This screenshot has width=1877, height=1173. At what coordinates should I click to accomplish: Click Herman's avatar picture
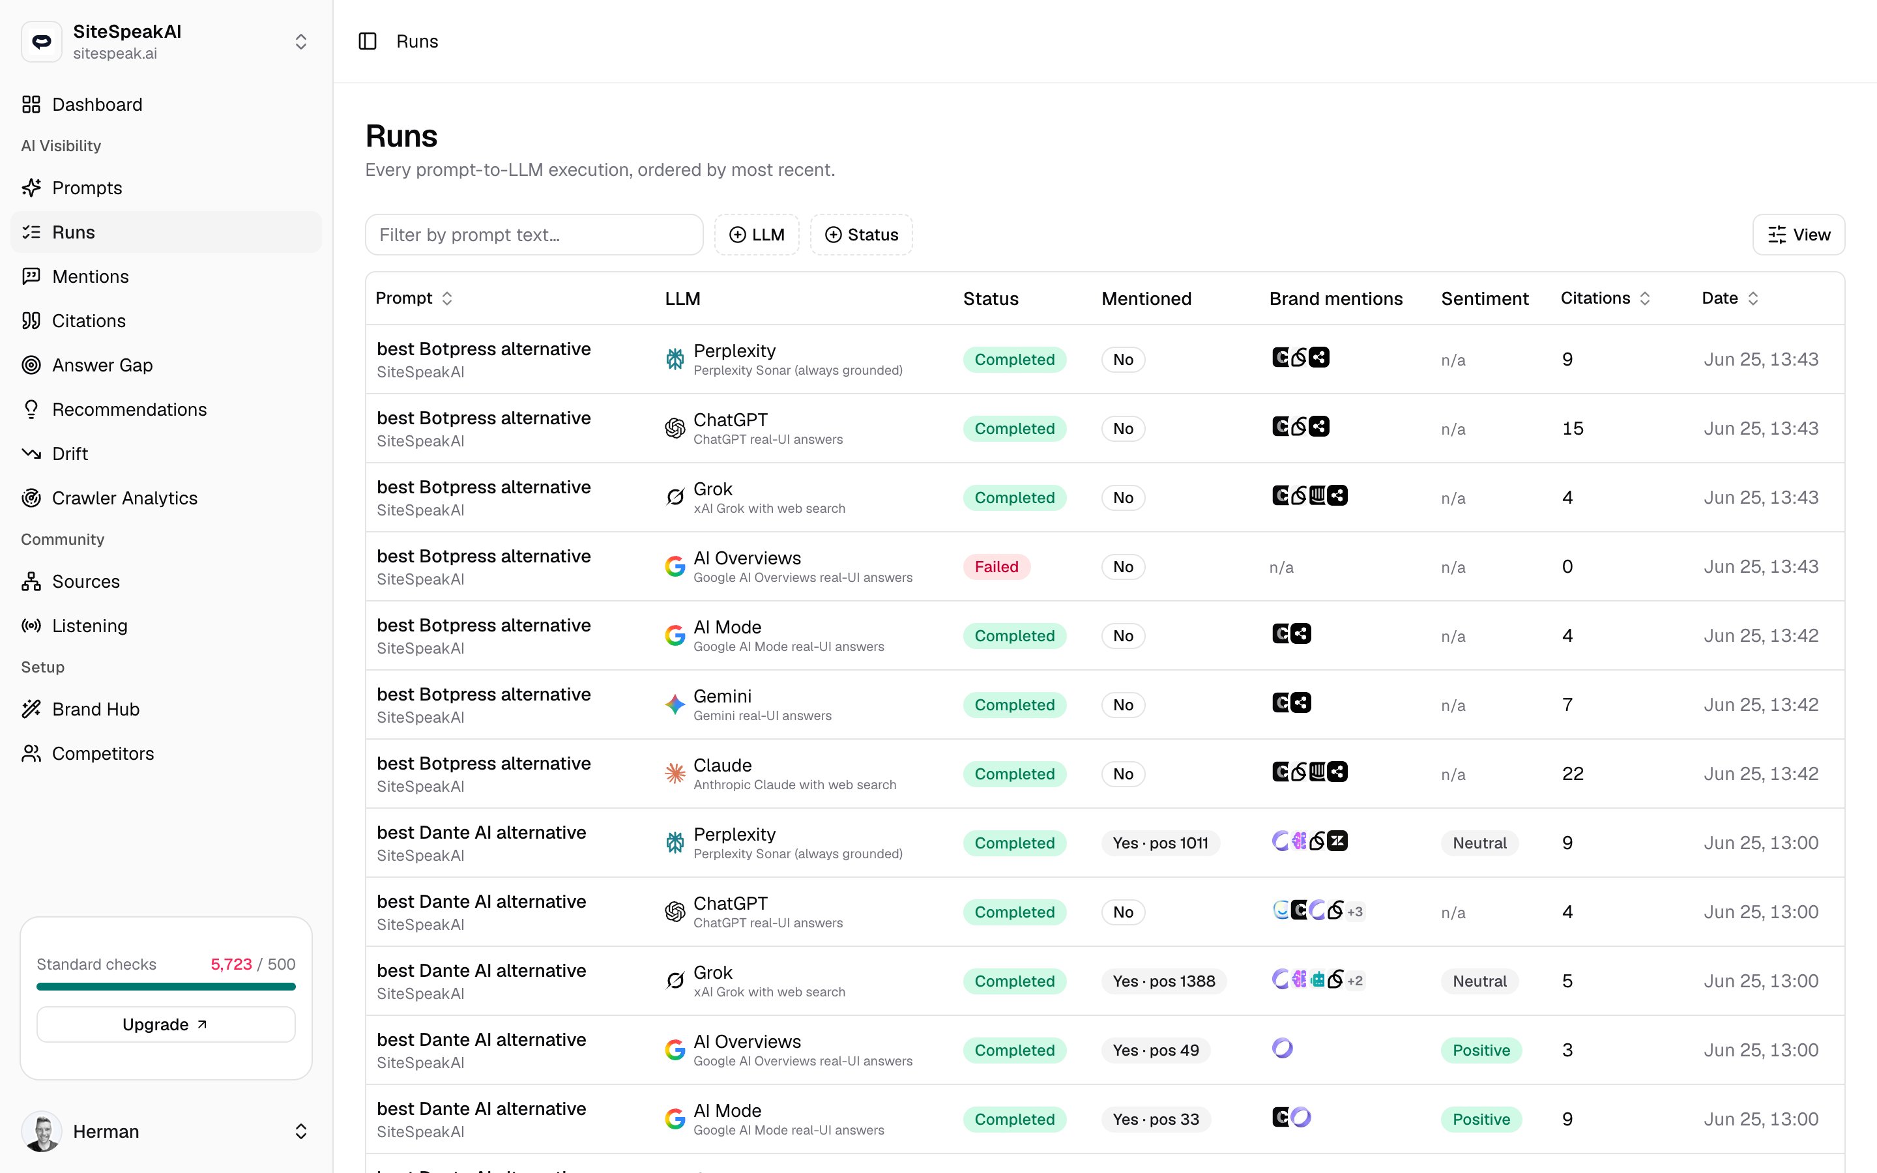[x=42, y=1131]
